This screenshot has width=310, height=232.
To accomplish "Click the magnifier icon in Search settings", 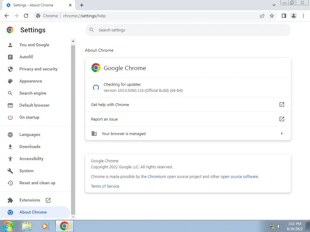I will [91, 30].
